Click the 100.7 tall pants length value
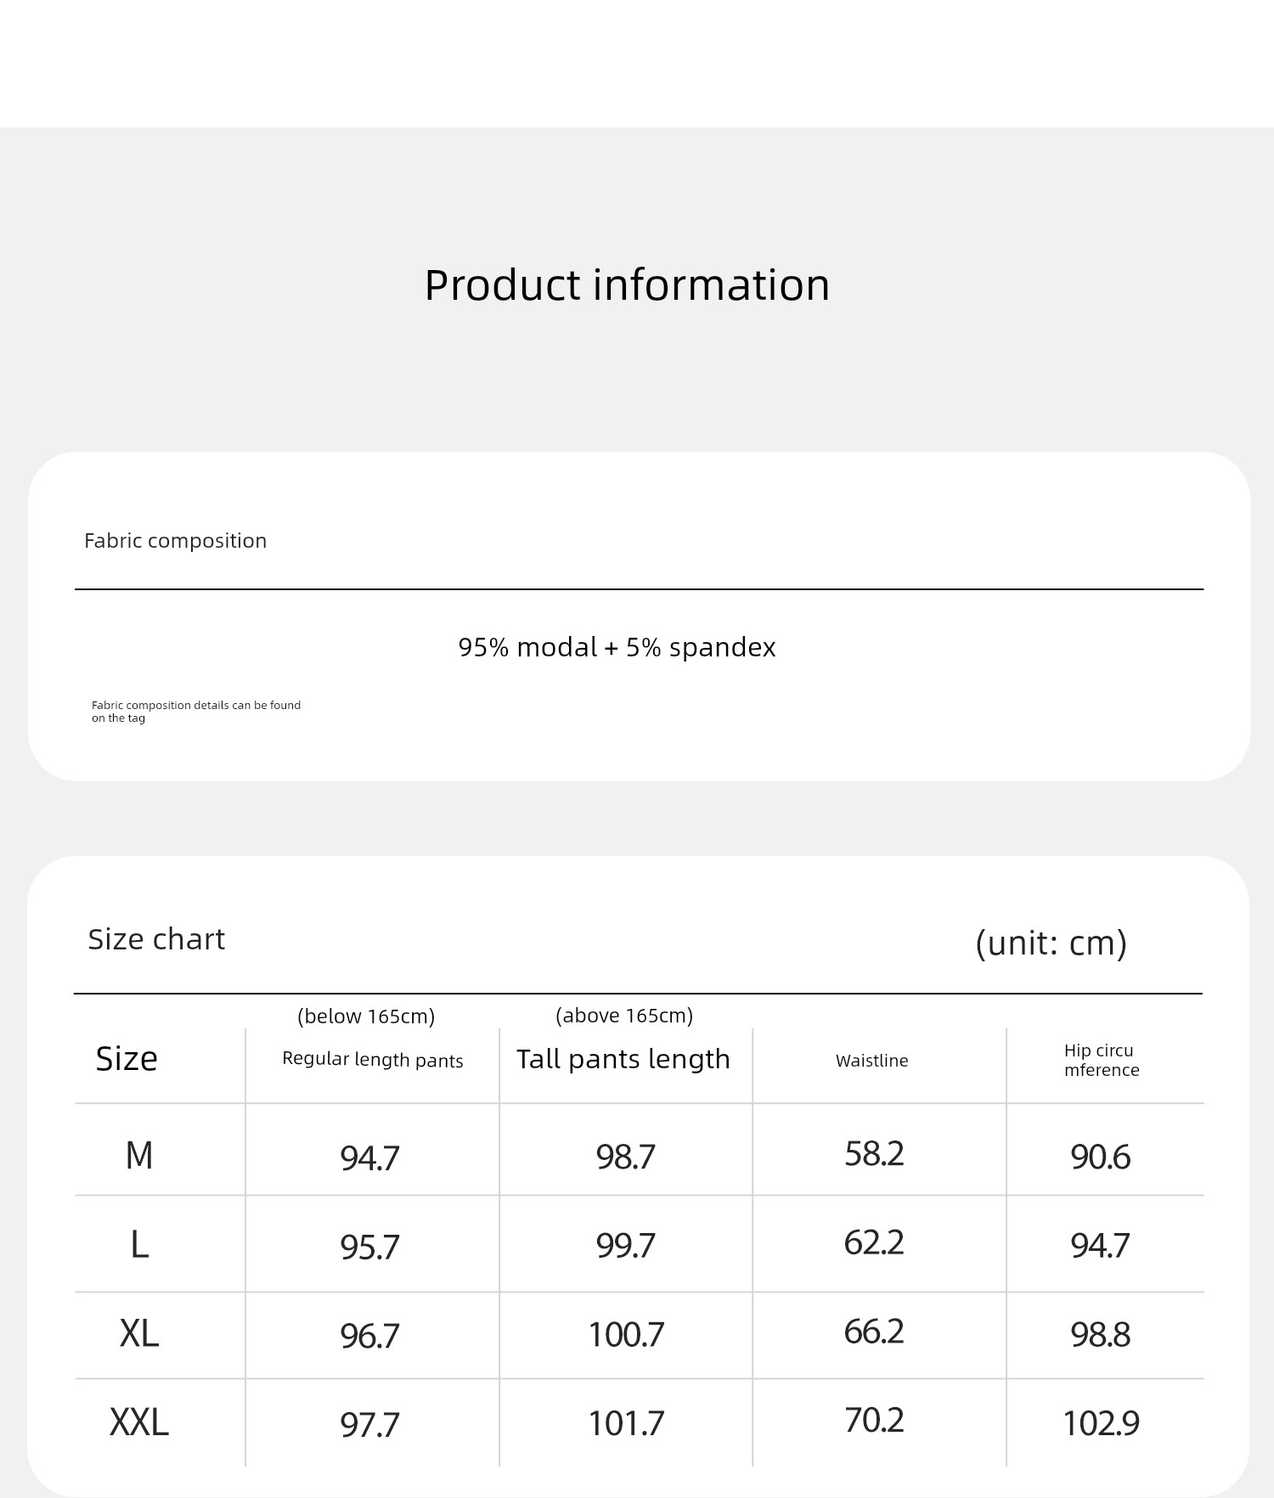1274x1498 pixels. (626, 1335)
